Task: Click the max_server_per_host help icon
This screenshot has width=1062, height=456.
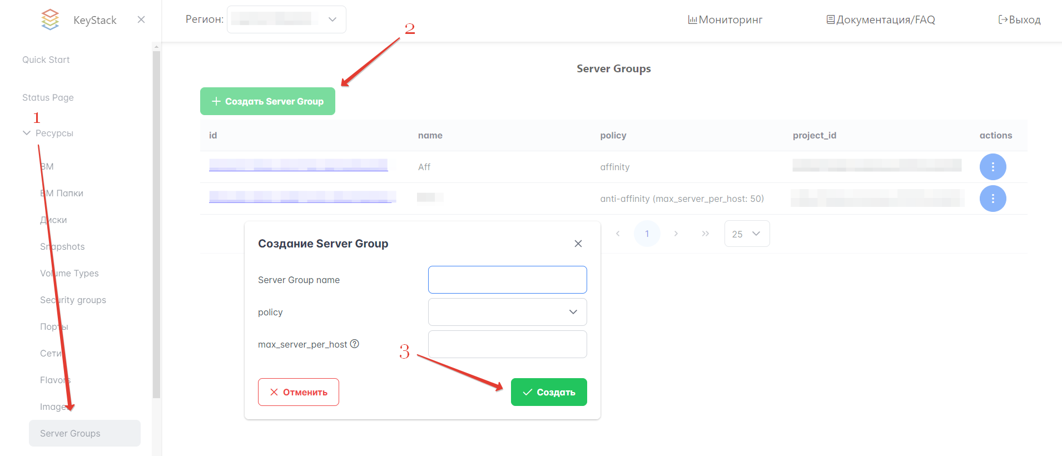Action: 355,344
